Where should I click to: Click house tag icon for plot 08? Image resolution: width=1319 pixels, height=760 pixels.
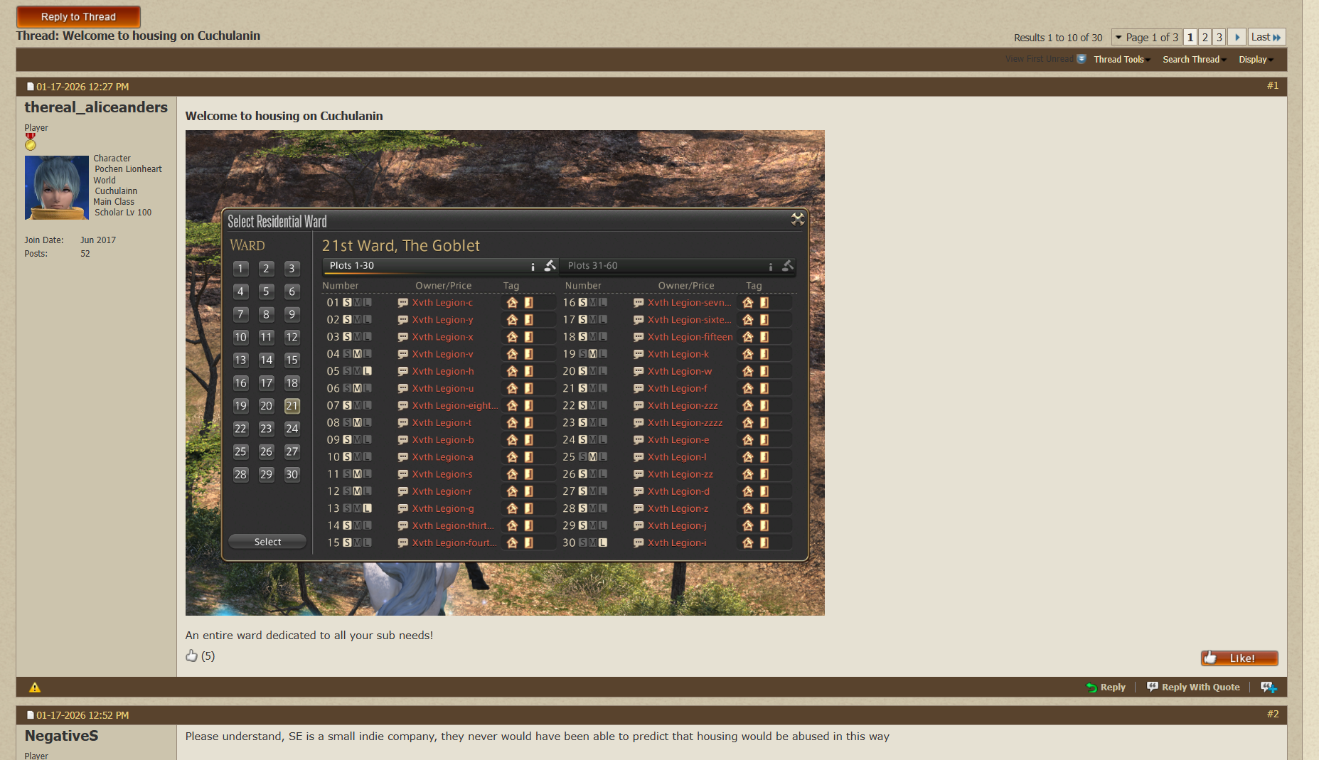pos(512,422)
